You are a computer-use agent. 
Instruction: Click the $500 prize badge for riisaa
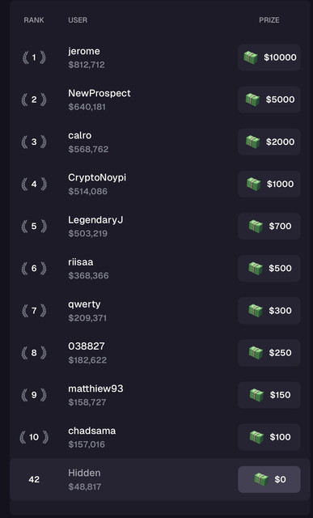tap(269, 268)
